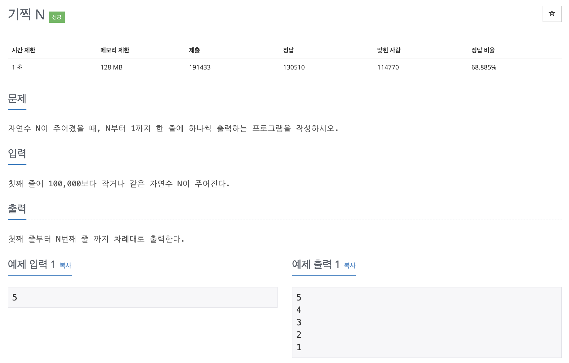569x363 pixels.
Task: Click the 시간 제한 column header
Action: click(x=24, y=50)
